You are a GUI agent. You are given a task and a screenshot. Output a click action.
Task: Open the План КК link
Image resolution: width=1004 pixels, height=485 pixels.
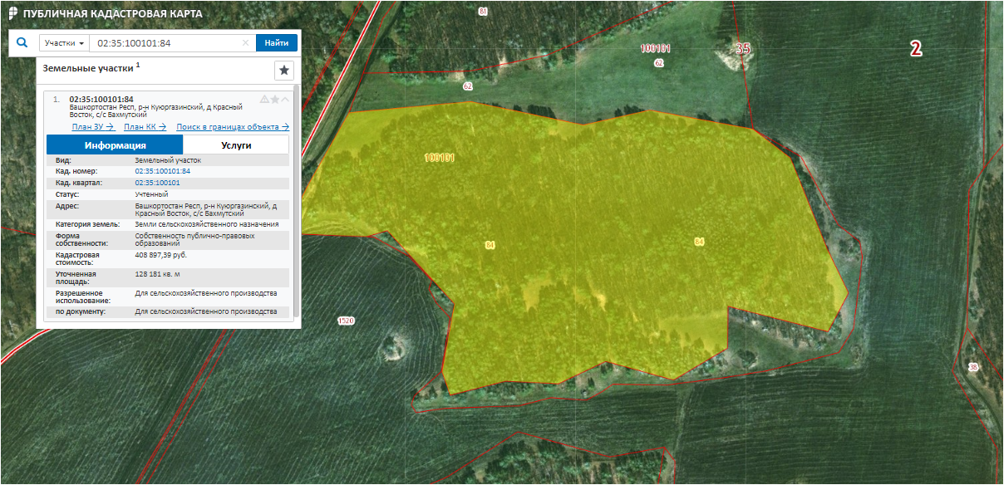(x=145, y=127)
